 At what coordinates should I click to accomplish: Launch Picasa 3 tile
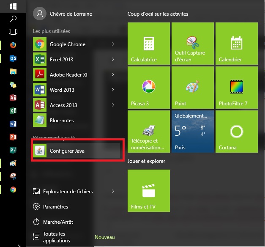149,88
